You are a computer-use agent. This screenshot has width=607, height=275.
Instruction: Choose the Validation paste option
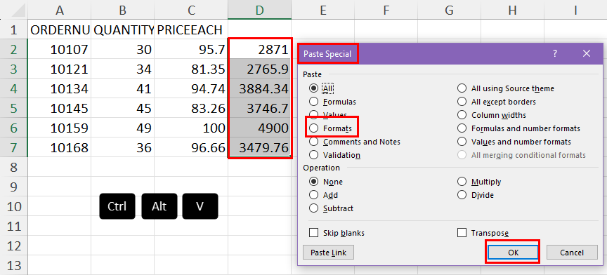click(314, 155)
